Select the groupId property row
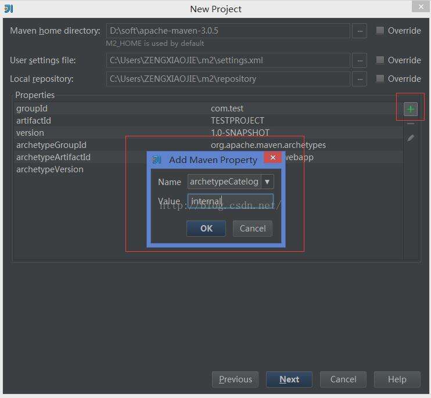This screenshot has width=431, height=398. pos(116,108)
